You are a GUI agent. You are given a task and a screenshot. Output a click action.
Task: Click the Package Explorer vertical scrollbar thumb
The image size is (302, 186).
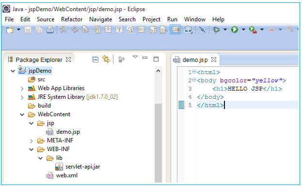[x=159, y=143]
